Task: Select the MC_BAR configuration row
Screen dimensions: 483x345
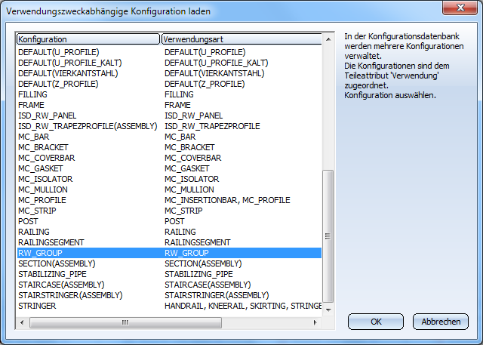Action: [169, 137]
